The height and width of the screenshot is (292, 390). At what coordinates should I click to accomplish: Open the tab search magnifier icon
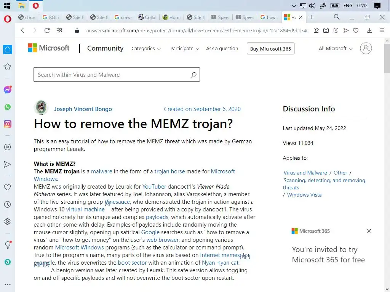tap(337, 17)
